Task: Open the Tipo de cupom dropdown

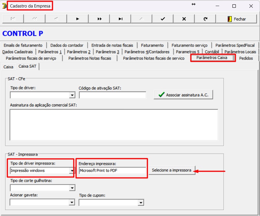Action: pyautogui.click(x=141, y=202)
